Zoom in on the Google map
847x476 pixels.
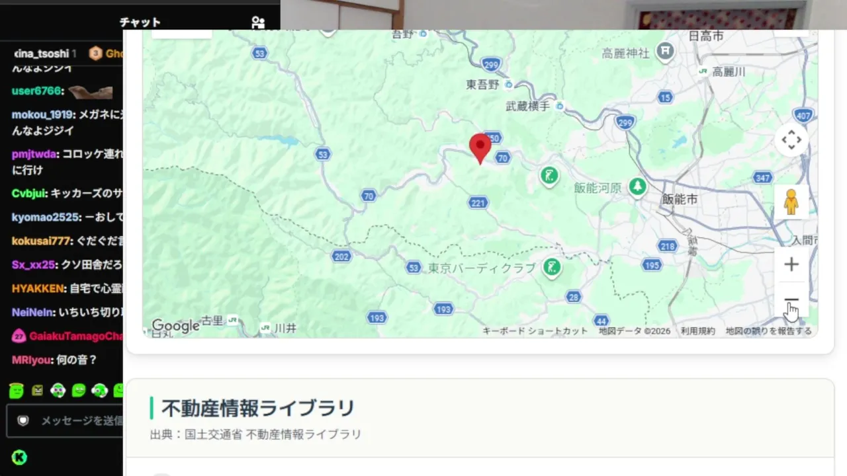click(x=791, y=265)
